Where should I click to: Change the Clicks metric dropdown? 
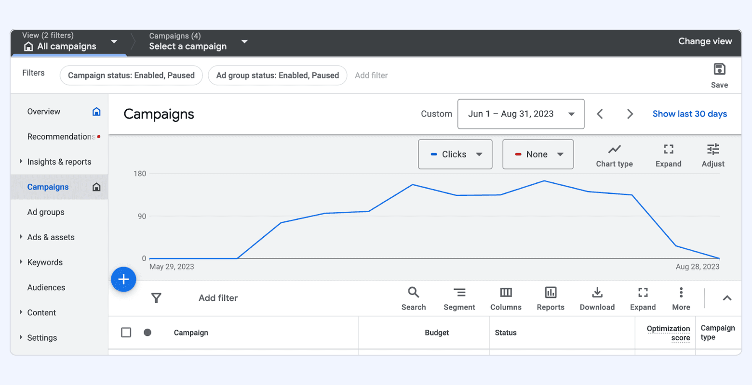(455, 154)
